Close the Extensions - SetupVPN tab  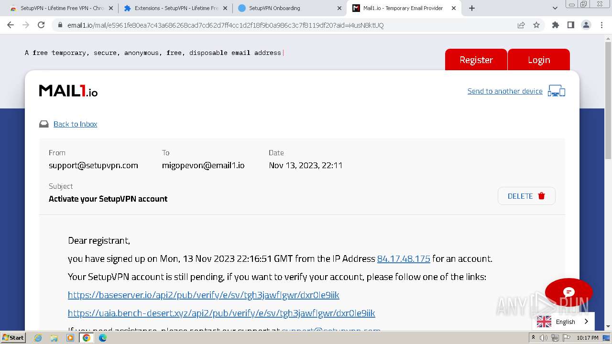click(x=225, y=8)
